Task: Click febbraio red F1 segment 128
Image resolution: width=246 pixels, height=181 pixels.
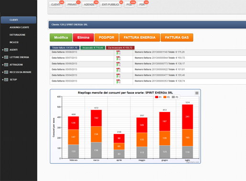Action: click(73, 123)
